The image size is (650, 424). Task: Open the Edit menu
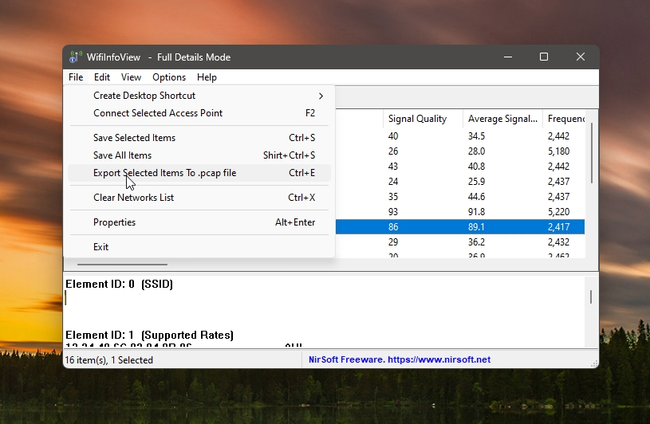[x=101, y=77]
